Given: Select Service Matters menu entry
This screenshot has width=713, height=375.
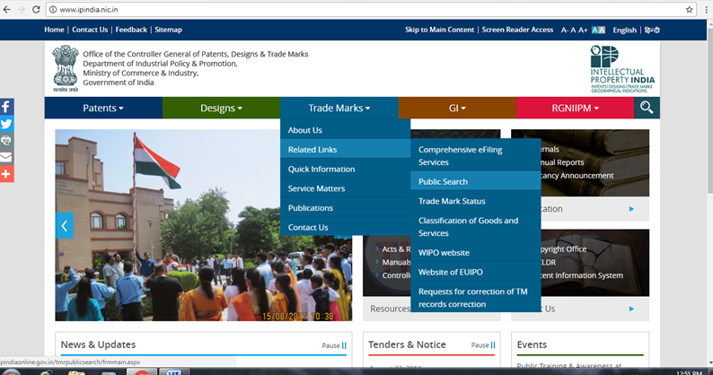Looking at the screenshot, I should pyautogui.click(x=345, y=188).
